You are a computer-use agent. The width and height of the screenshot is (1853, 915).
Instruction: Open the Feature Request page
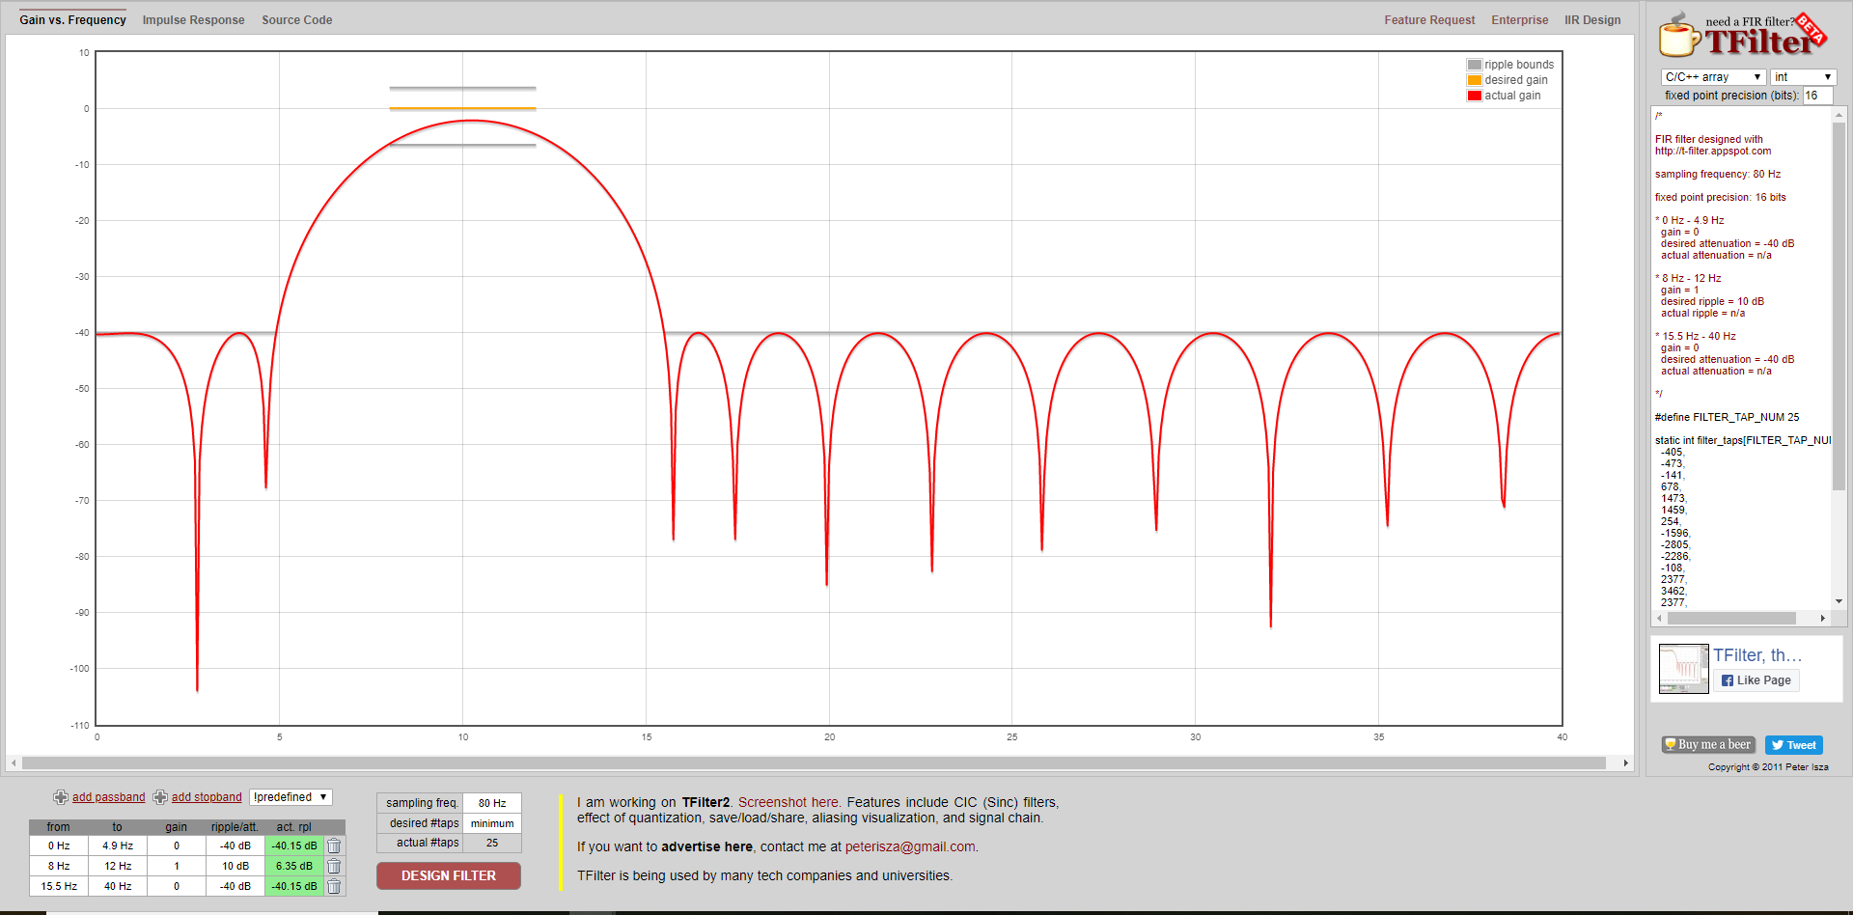pyautogui.click(x=1429, y=20)
